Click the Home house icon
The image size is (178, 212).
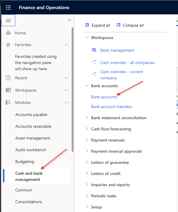click(8, 33)
